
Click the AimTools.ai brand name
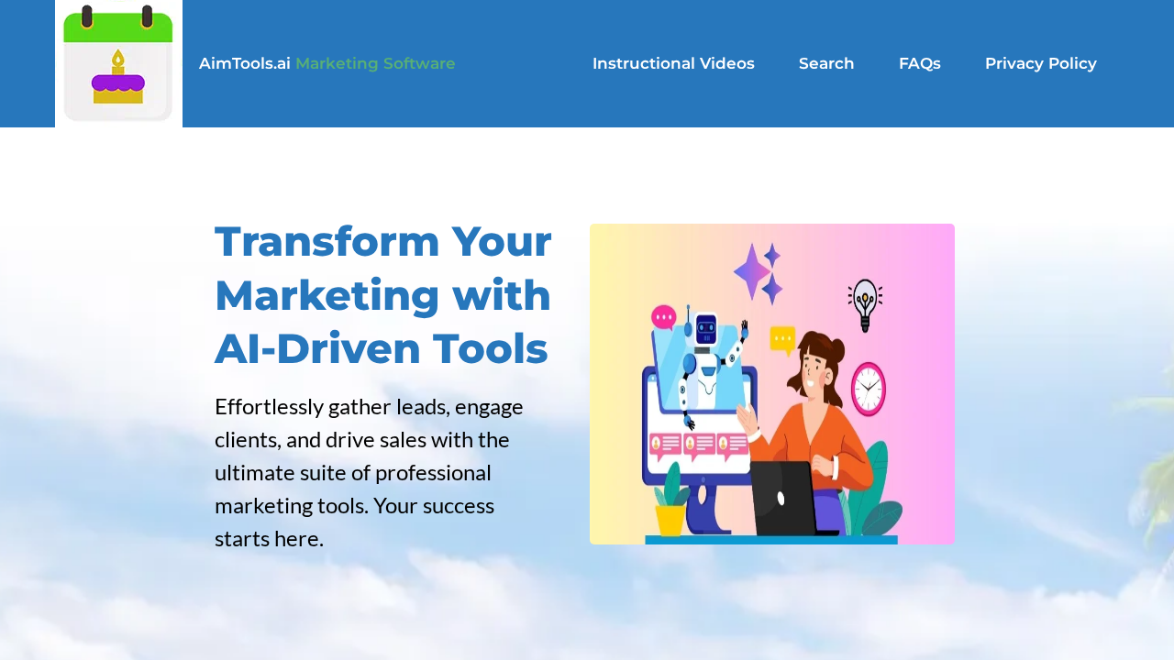[244, 63]
